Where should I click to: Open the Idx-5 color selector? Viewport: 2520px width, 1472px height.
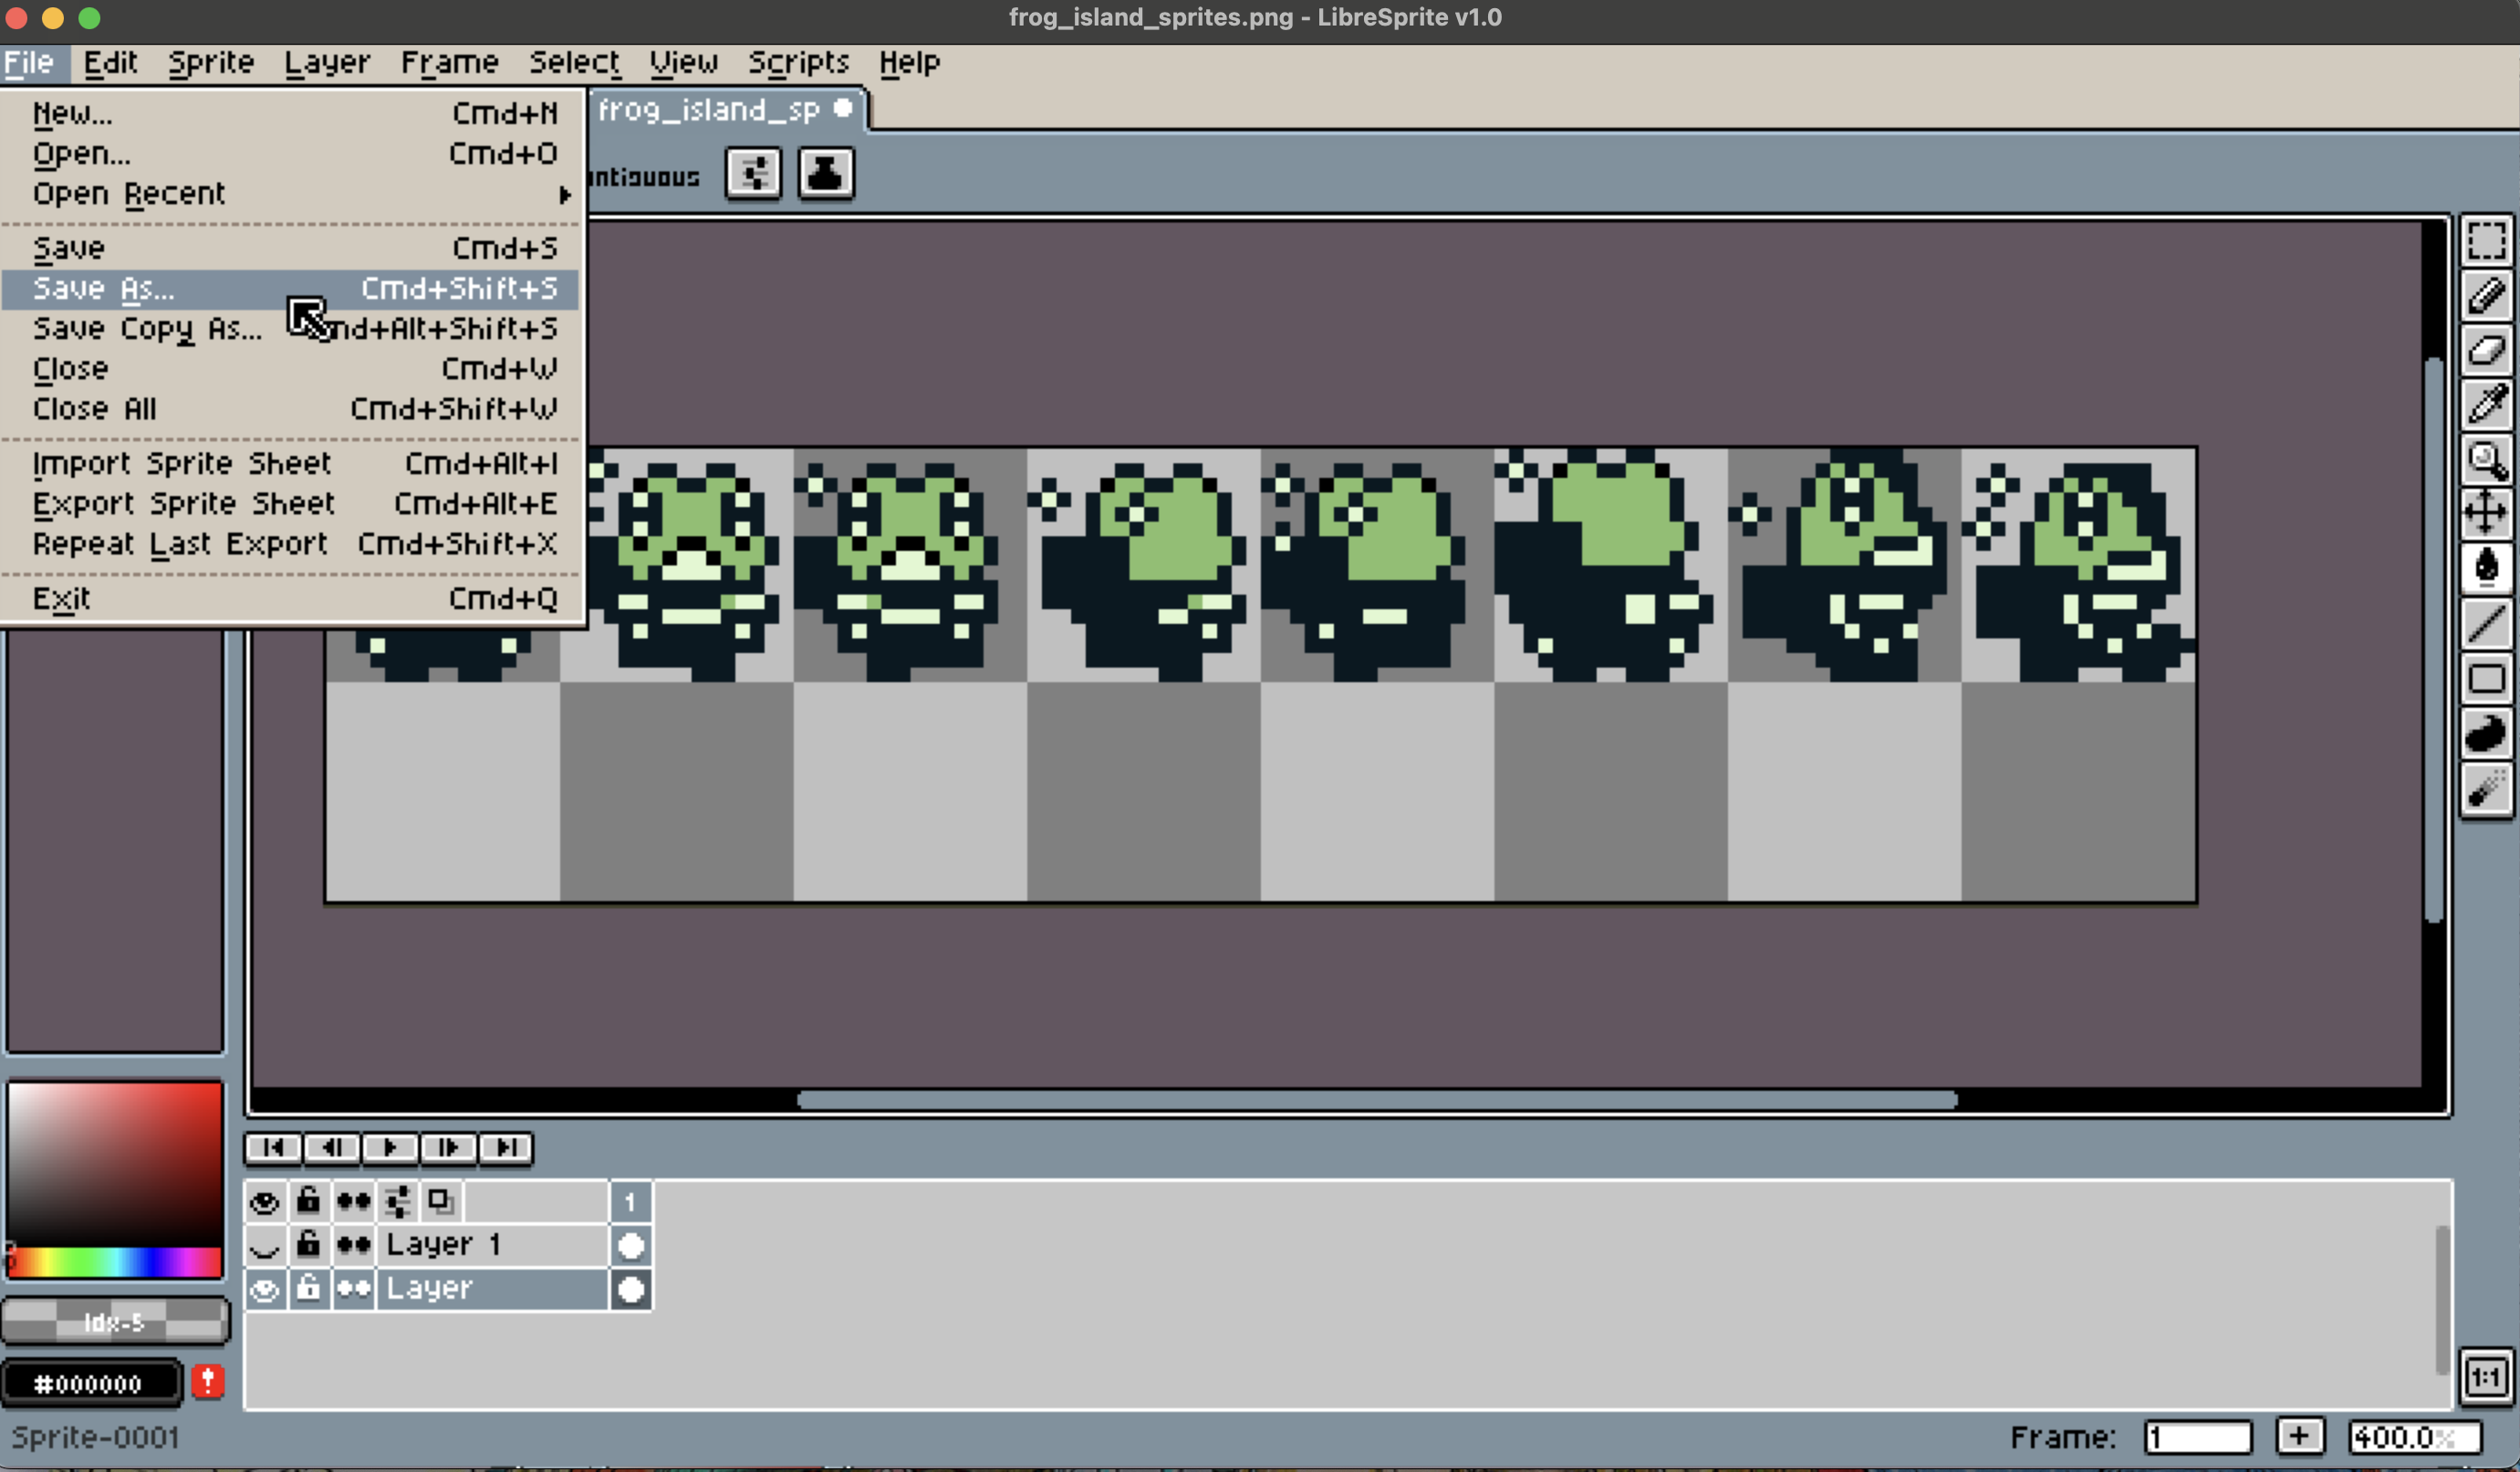[x=114, y=1322]
